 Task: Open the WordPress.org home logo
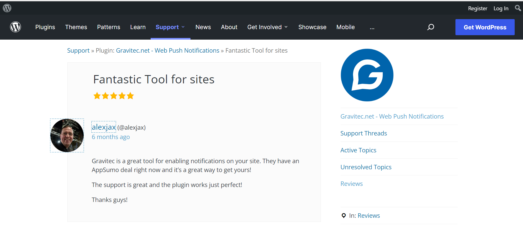click(16, 27)
